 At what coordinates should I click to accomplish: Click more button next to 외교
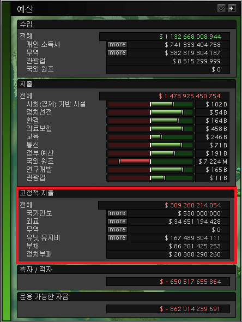click(117, 222)
